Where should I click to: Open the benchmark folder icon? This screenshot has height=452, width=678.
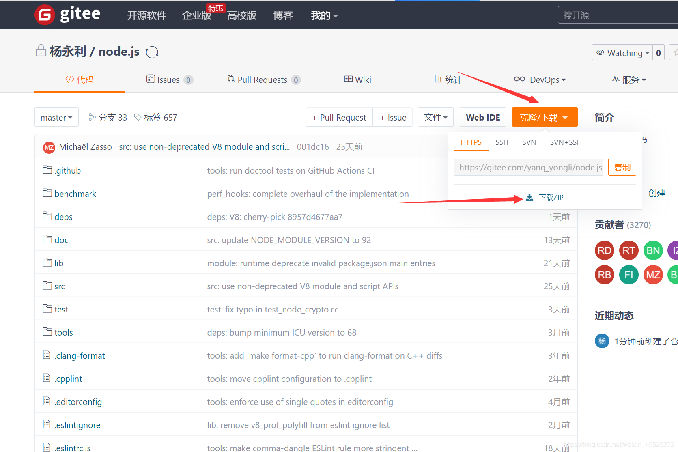tap(47, 193)
